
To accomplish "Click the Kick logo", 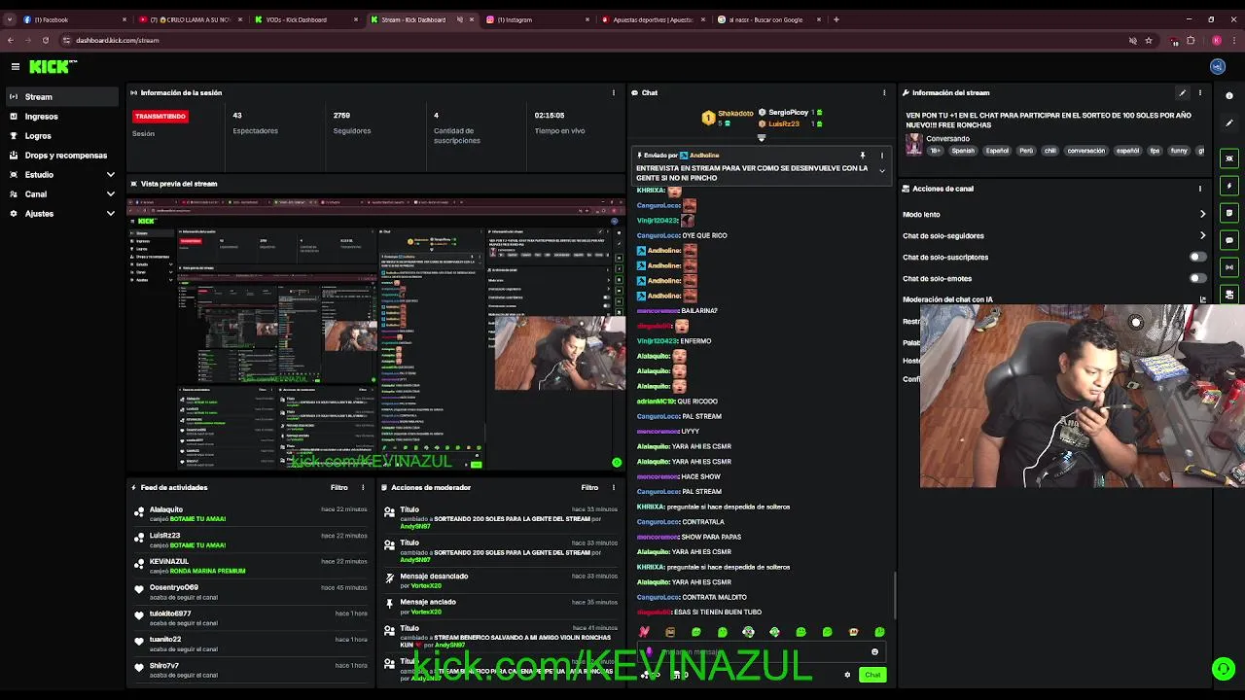I will point(52,66).
